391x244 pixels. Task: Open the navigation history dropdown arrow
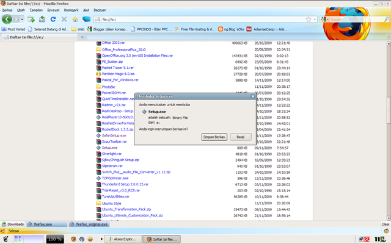pyautogui.click(x=22, y=19)
